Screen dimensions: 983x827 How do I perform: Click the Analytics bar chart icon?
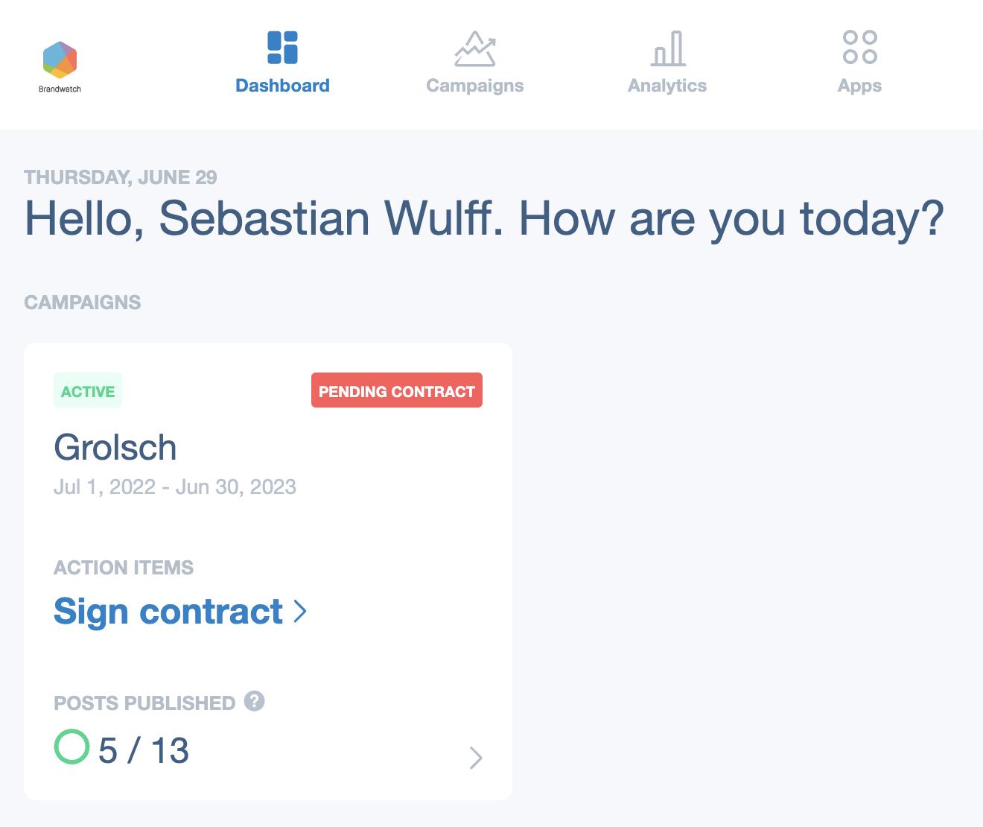click(x=668, y=48)
